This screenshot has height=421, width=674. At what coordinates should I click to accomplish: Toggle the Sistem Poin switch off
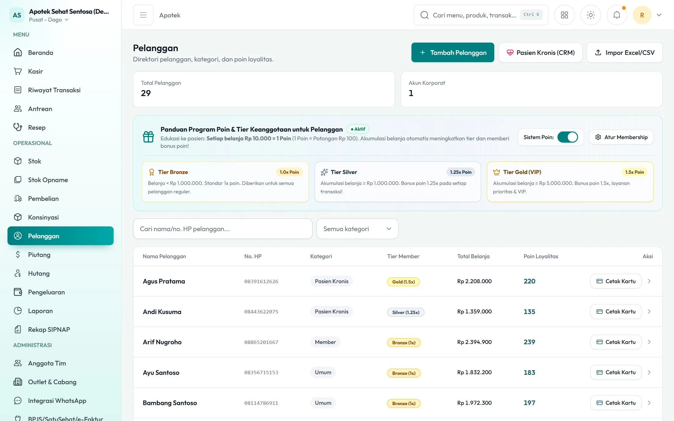(x=568, y=137)
